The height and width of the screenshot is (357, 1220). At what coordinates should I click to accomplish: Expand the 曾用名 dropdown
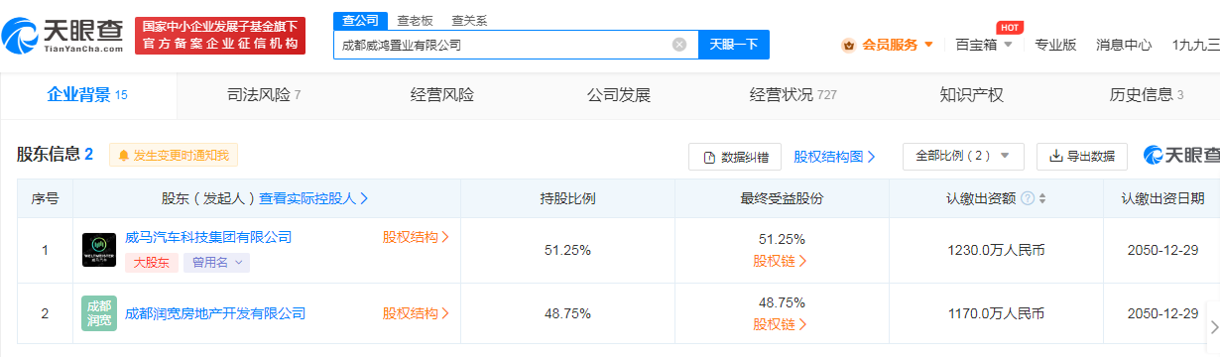(216, 263)
